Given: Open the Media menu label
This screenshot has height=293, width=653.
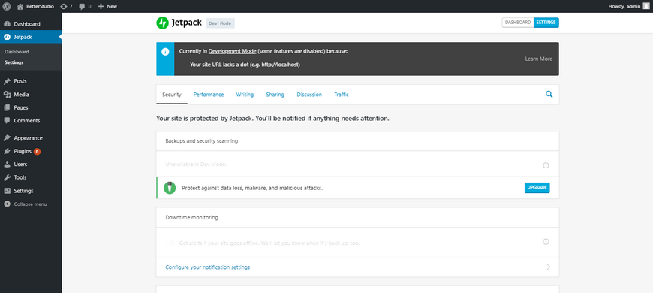Looking at the screenshot, I should 21,95.
